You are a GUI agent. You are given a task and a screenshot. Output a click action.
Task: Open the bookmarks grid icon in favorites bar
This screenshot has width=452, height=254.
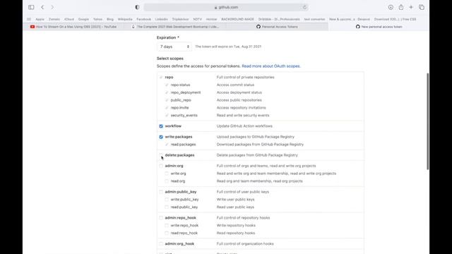pyautogui.click(x=29, y=19)
